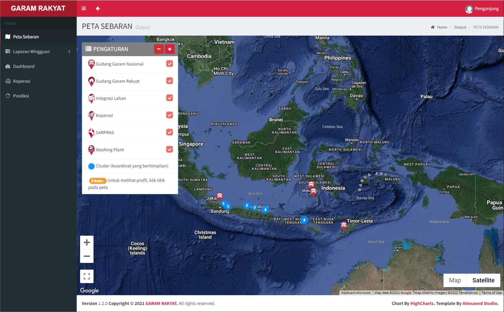Toggle the hamburger sidebar menu
The image size is (504, 312).
84,9
